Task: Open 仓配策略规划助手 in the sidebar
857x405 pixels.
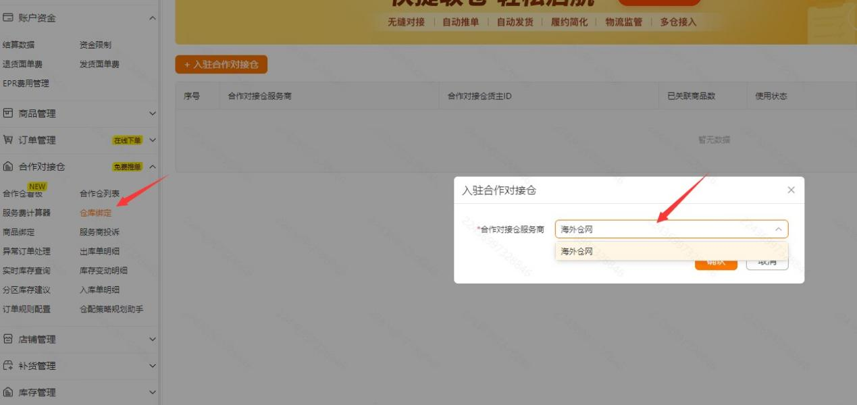Action: pos(112,309)
